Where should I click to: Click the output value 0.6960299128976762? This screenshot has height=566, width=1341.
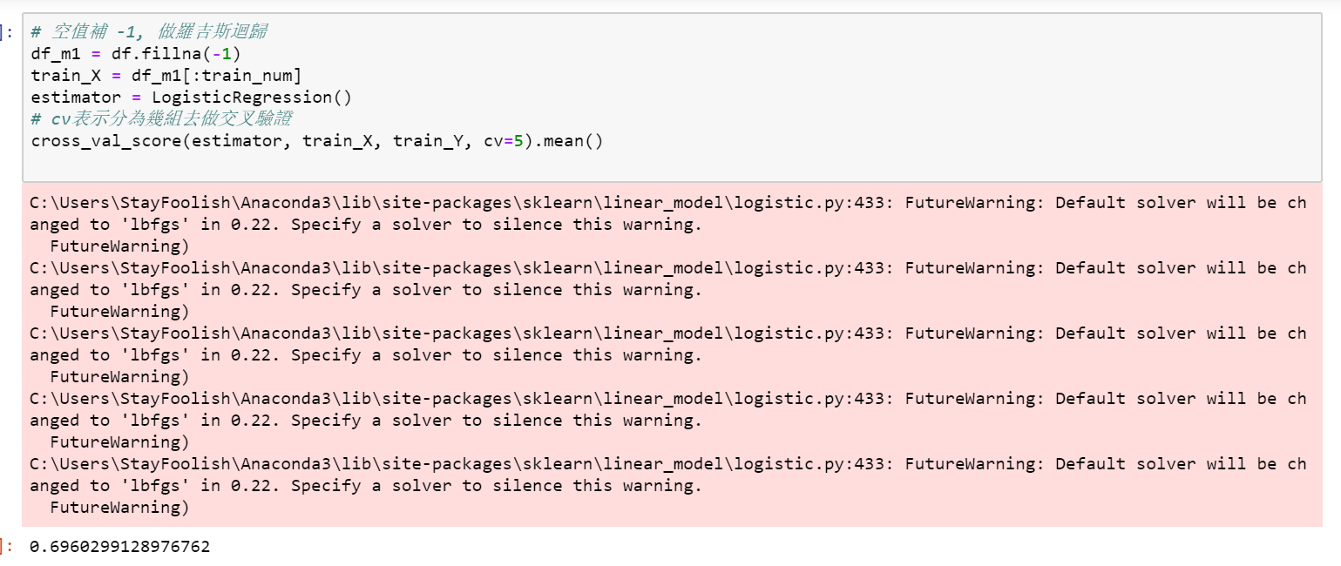tap(119, 547)
